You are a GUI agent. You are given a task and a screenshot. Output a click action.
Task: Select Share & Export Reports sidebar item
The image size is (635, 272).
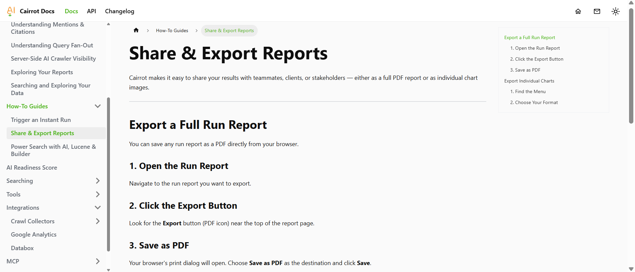pos(56,133)
